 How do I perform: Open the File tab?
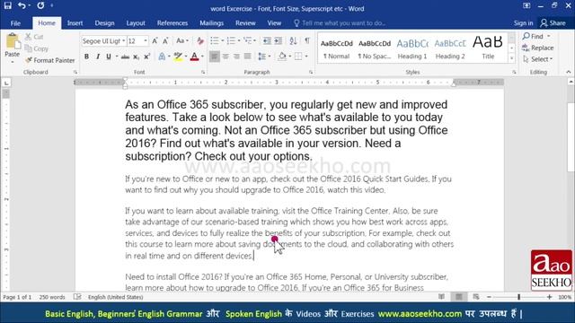[x=15, y=23]
